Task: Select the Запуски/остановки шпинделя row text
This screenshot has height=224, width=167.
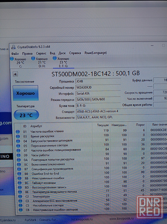Action: (x=52, y=141)
